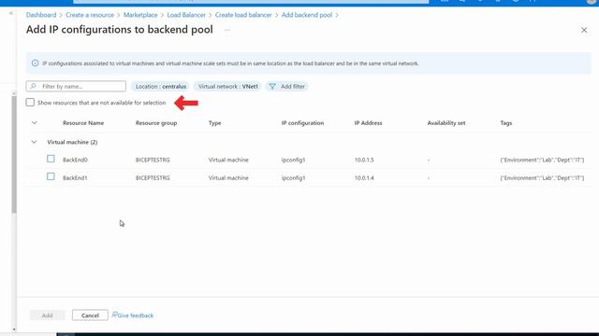
Task: Click the Add button
Action: click(x=48, y=315)
